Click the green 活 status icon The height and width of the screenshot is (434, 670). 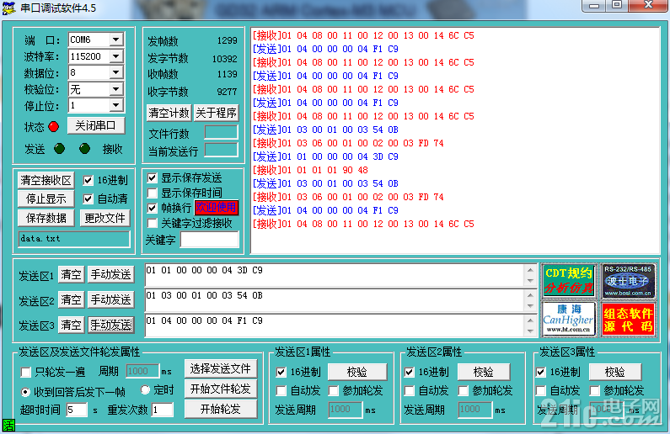click(8, 426)
